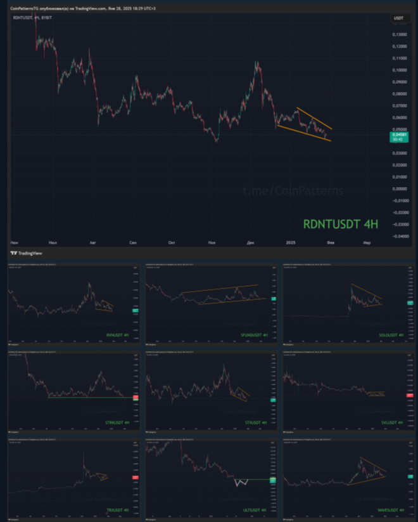This screenshot has width=418, height=522.
Task: Open the STXUSDT 4H chart thumbnail
Action: tap(211, 392)
